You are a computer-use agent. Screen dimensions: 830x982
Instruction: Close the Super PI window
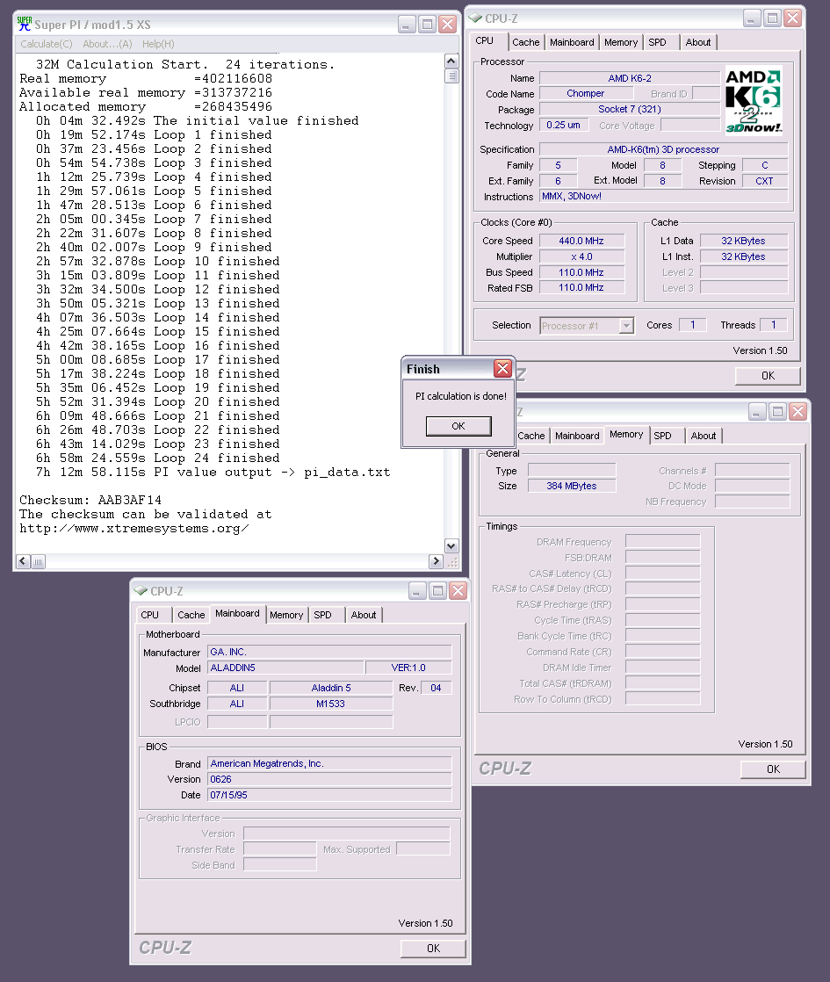pos(447,25)
